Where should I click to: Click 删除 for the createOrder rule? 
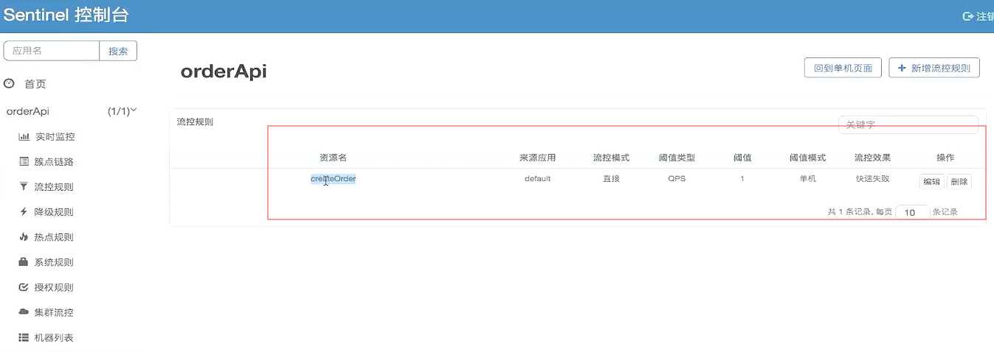tap(959, 181)
